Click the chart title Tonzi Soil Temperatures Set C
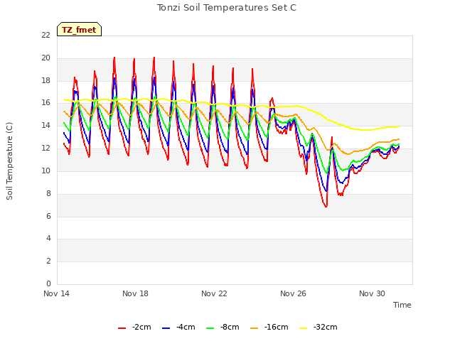The height and width of the screenshot is (341, 455). pyautogui.click(x=227, y=8)
